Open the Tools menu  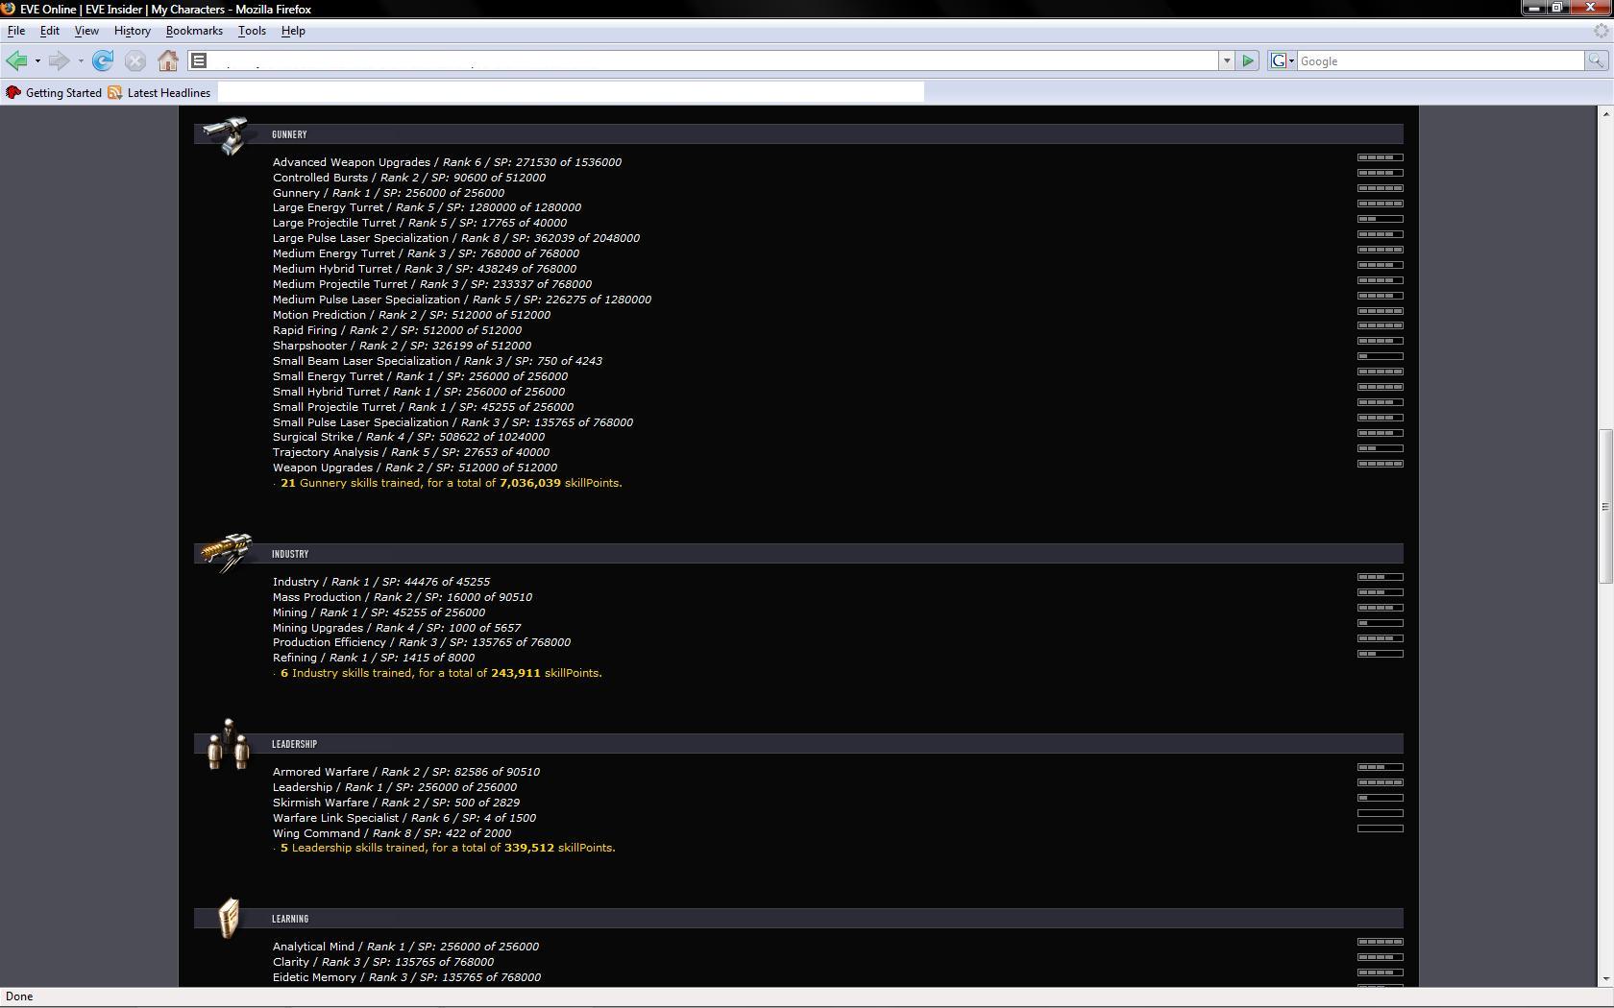pyautogui.click(x=252, y=31)
